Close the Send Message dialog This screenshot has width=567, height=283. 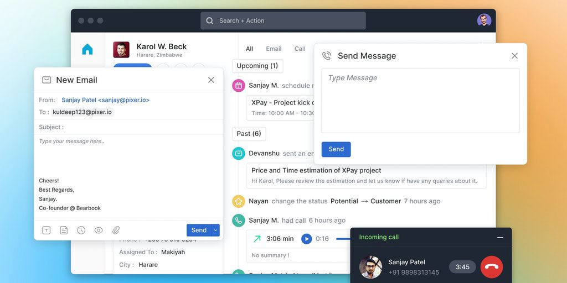[514, 56]
